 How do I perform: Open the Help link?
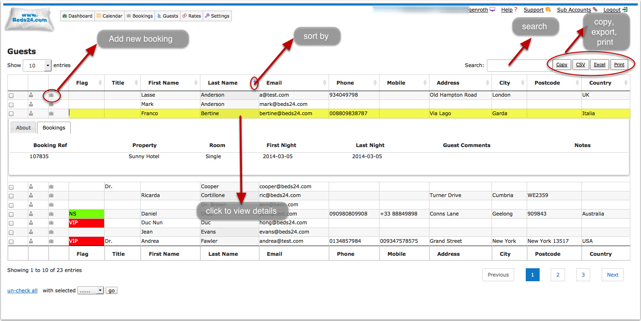(x=507, y=10)
